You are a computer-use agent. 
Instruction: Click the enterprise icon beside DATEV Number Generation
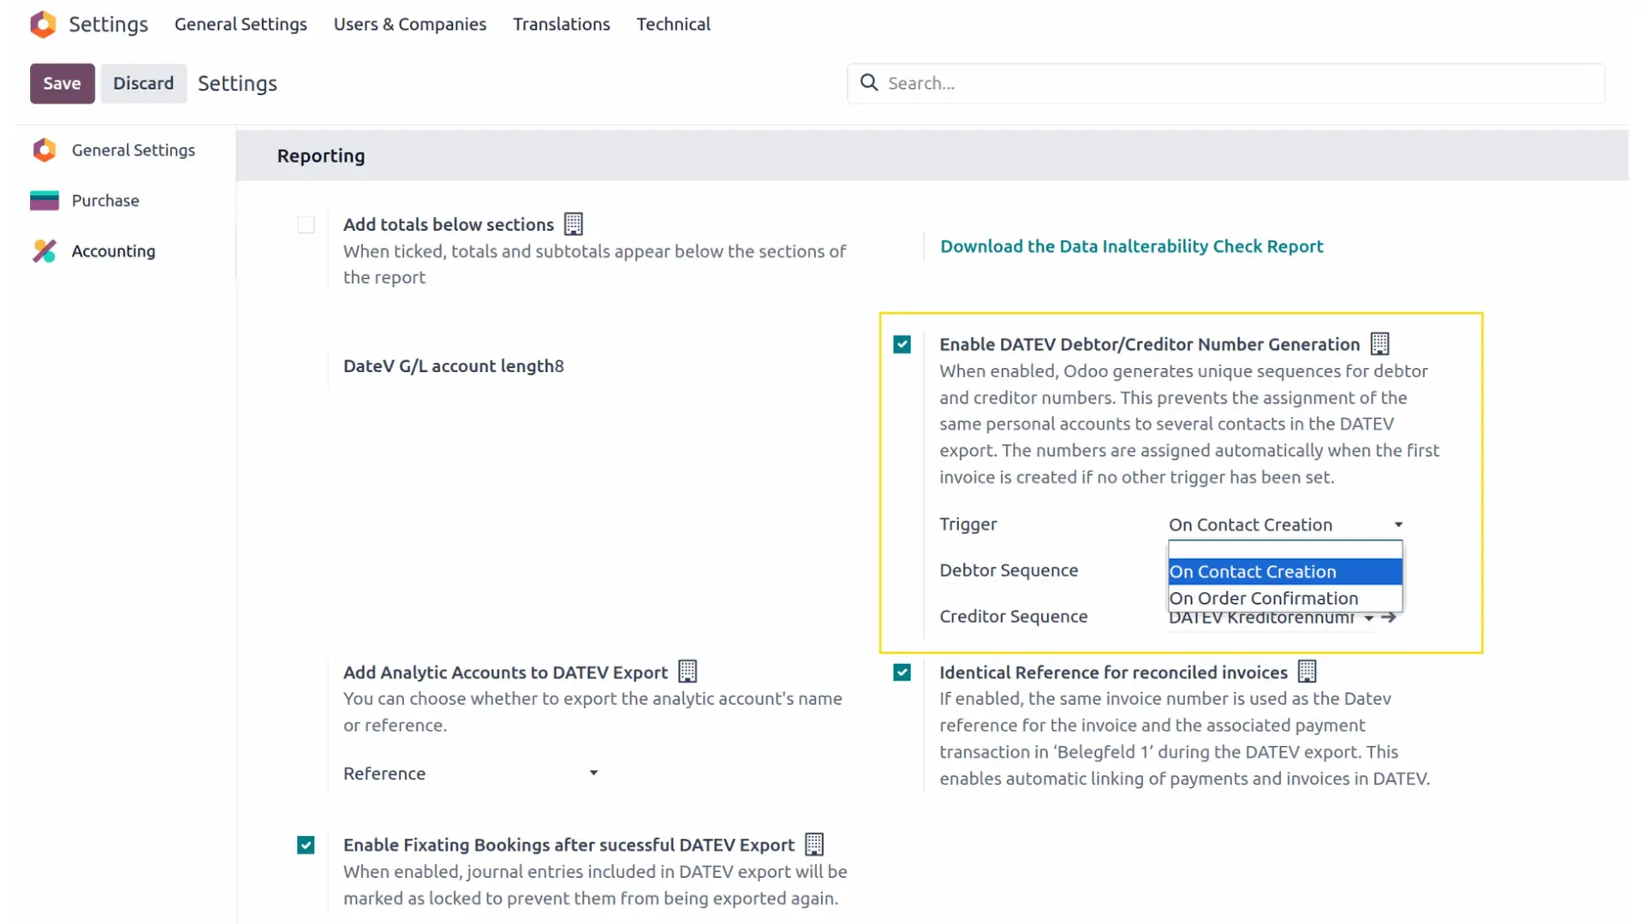pyautogui.click(x=1379, y=343)
